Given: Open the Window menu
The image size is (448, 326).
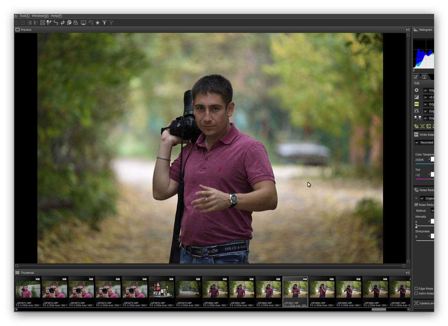Looking at the screenshot, I should click(40, 16).
